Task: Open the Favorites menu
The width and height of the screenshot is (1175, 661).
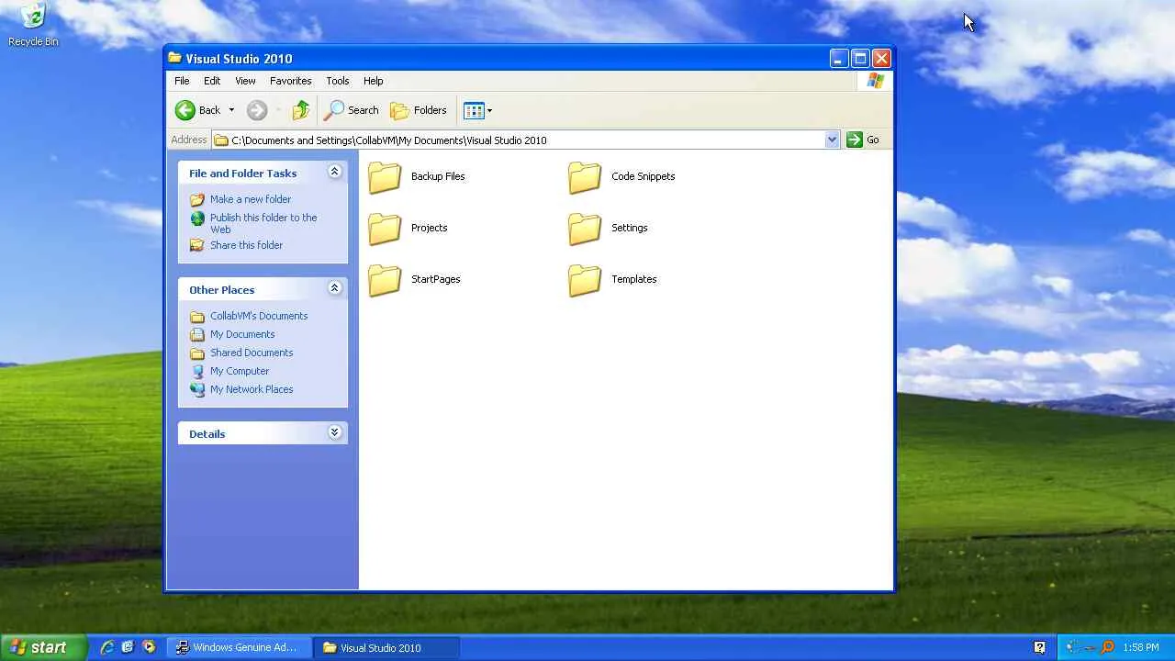Action: click(291, 81)
